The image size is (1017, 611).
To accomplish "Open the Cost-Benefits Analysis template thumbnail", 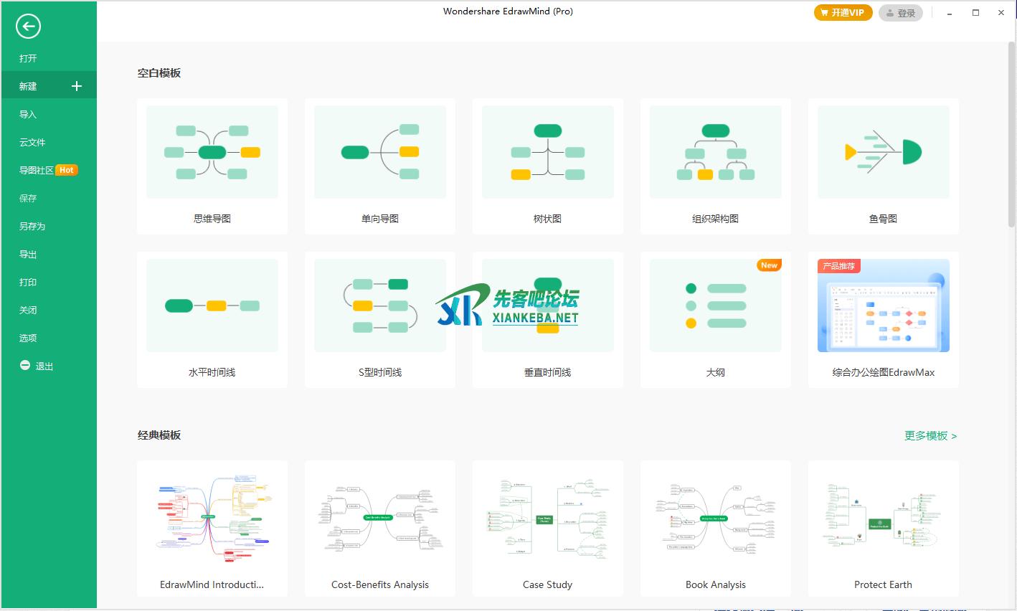I will click(x=379, y=518).
